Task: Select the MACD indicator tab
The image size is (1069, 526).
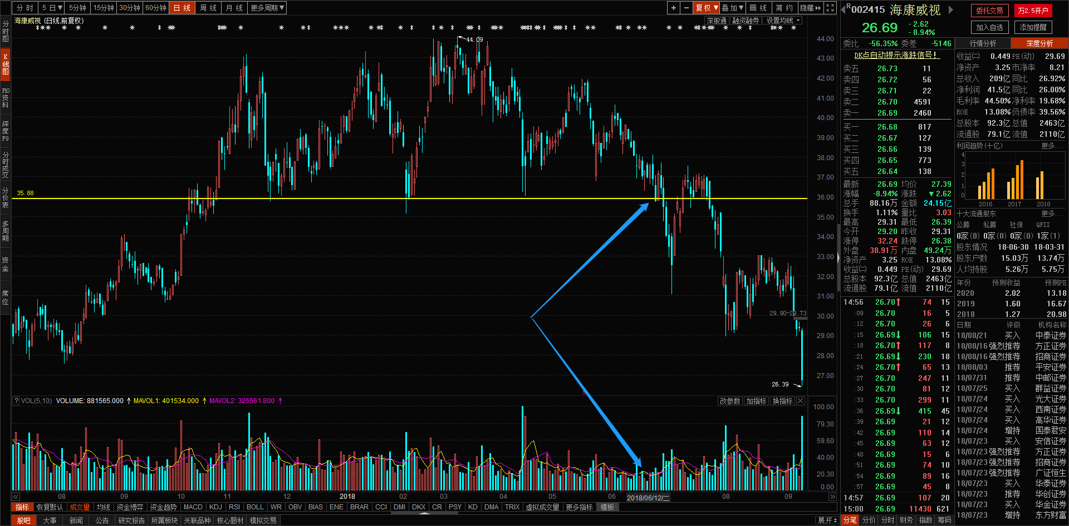Action: 193,507
